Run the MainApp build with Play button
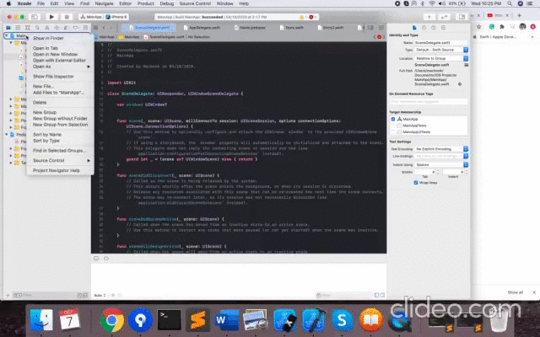Screen dimensions: 540x337 (x=51, y=17)
